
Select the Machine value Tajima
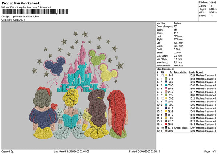click(177, 23)
